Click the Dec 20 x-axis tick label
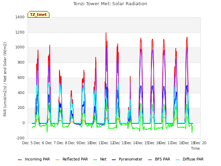 point(201,143)
